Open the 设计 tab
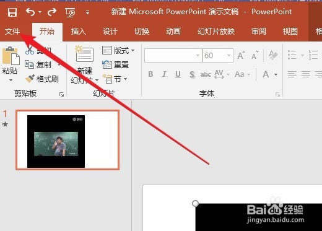This screenshot has width=322, height=231. 110,32
